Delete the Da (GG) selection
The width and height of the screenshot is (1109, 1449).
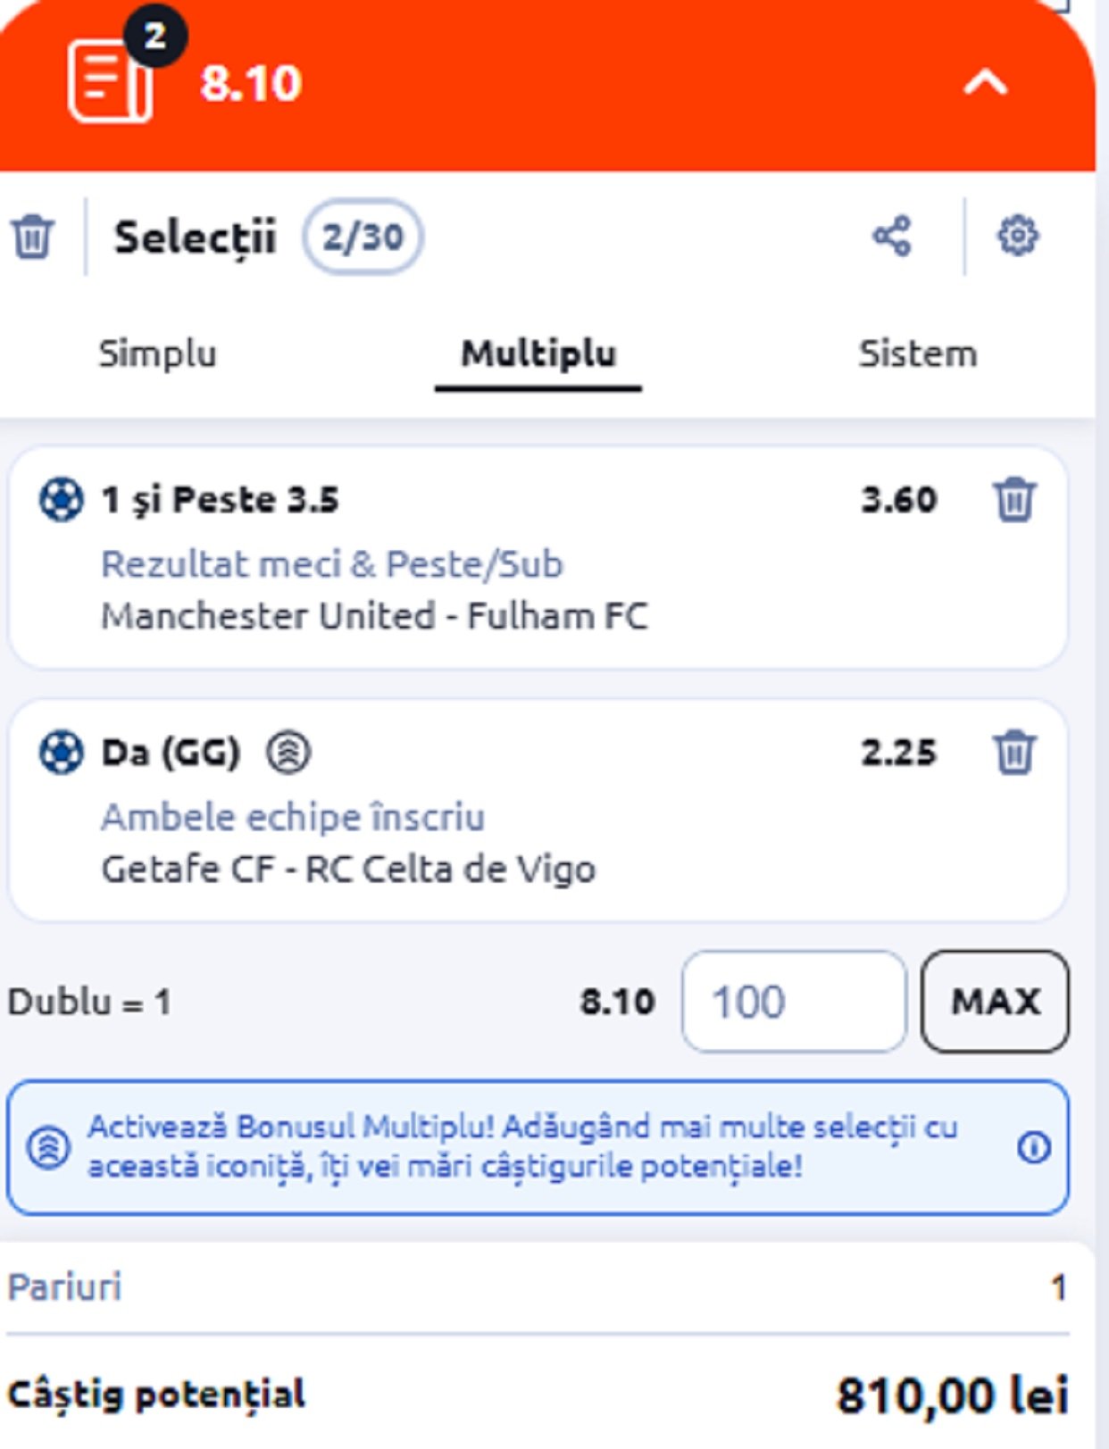click(1016, 753)
